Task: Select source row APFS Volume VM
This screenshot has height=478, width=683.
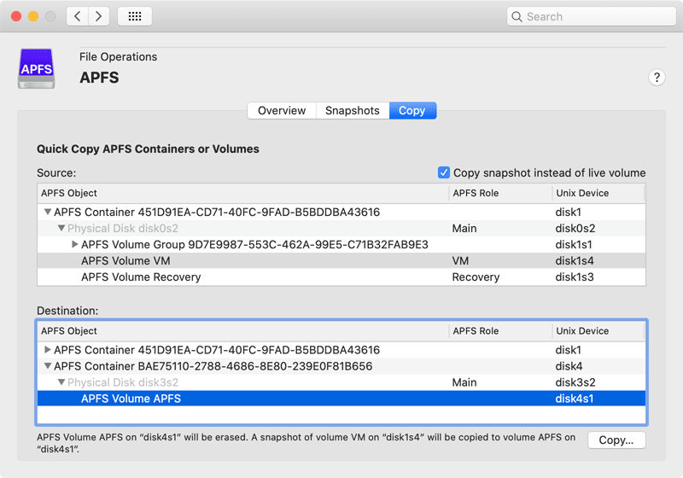Action: coord(341,261)
